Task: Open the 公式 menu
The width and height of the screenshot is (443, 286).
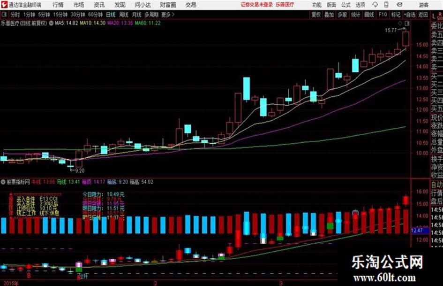Action: tap(345, 5)
